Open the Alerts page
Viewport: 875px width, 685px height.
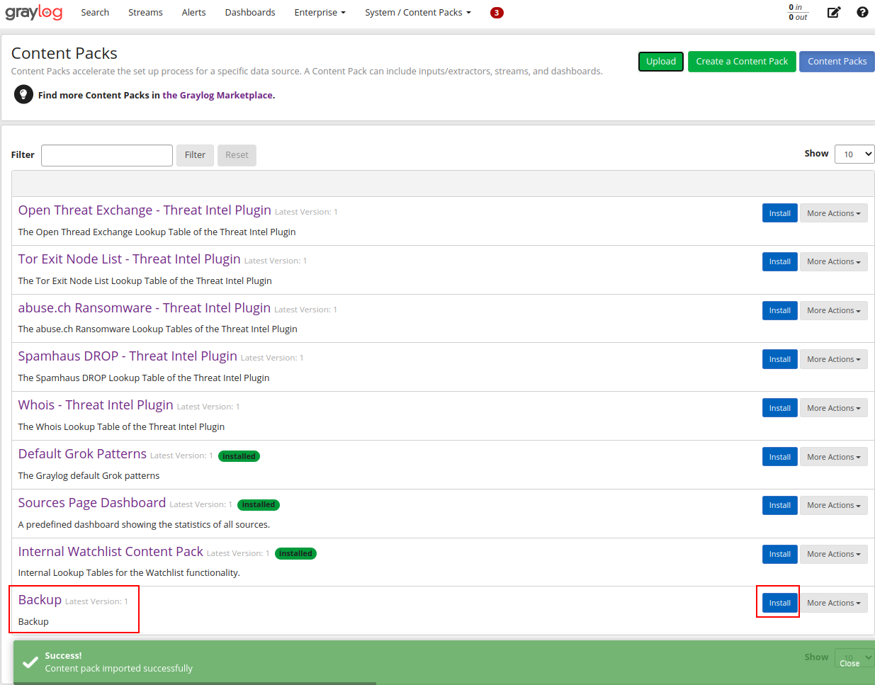193,13
